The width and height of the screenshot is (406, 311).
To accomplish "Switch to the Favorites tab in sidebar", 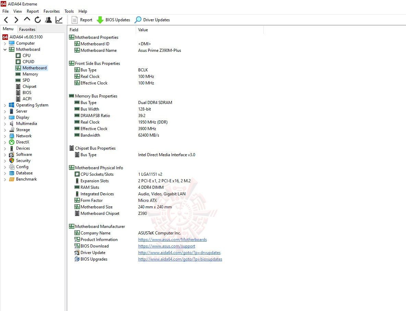I will tap(27, 29).
